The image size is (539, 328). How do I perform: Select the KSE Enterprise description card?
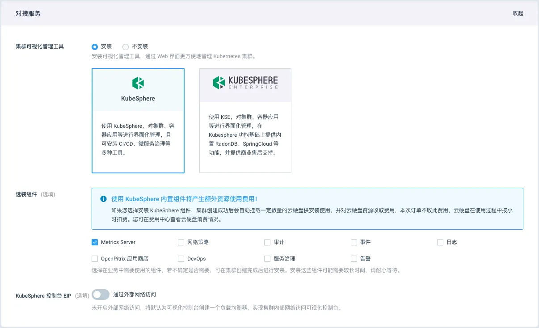245,135
